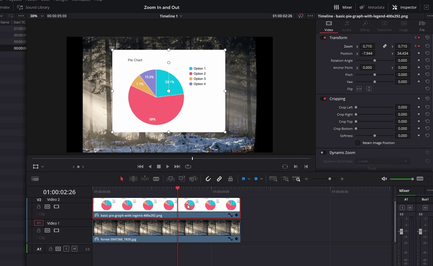This screenshot has height=266, width=433.
Task: Flip the clip horizontally
Action: pyautogui.click(x=359, y=89)
